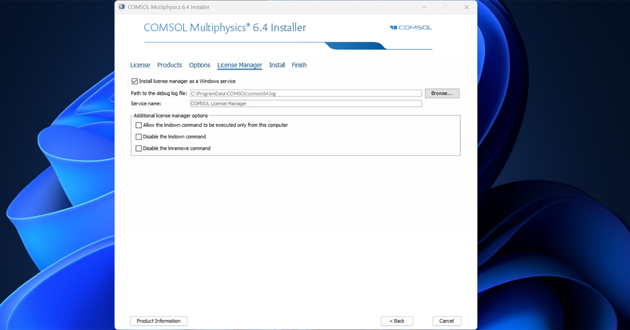Open the Options tab
The height and width of the screenshot is (330, 630).
[199, 65]
